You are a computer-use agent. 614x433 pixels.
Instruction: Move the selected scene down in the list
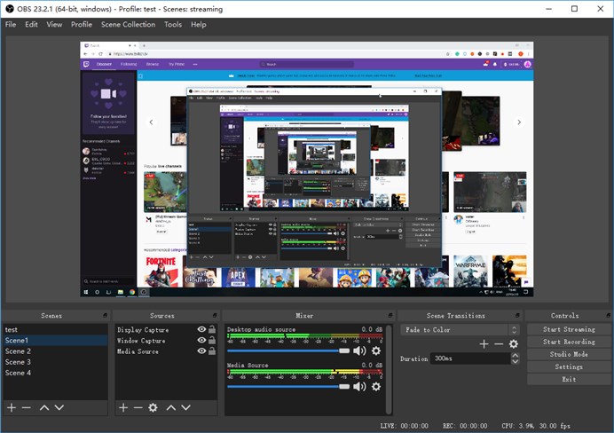(59, 407)
